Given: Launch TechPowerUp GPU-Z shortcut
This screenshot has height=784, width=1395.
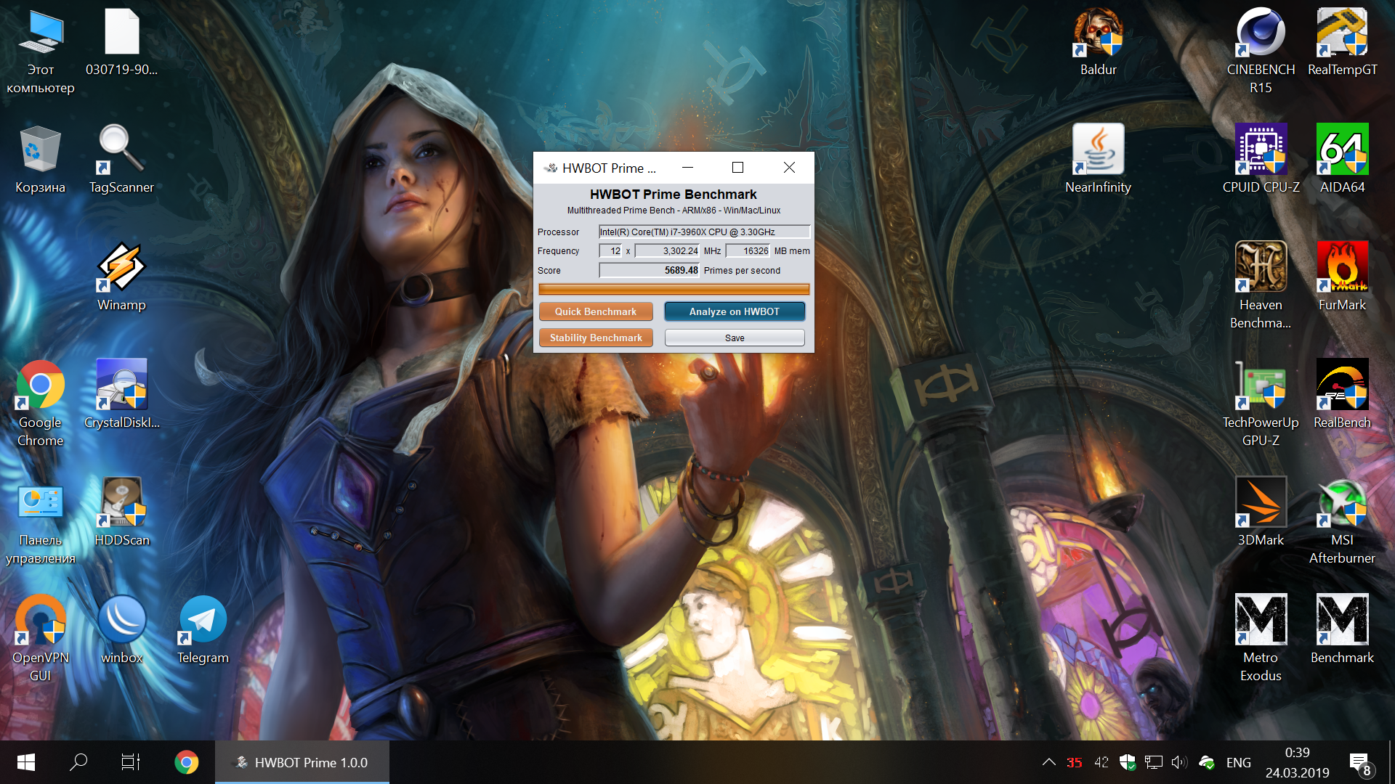Looking at the screenshot, I should point(1261,404).
